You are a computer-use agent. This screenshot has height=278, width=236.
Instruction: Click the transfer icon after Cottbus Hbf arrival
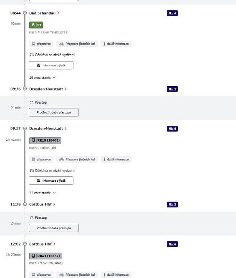[32, 218]
